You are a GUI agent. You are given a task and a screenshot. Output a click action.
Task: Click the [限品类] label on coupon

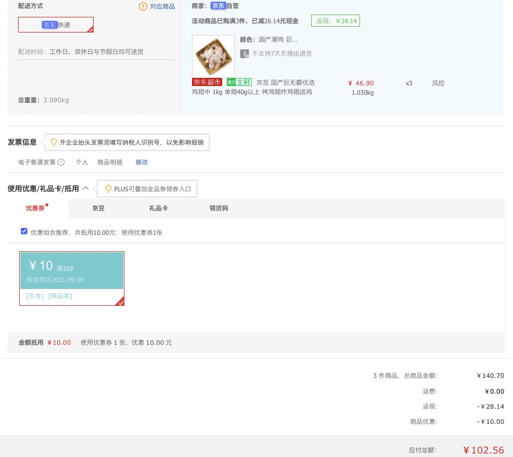pyautogui.click(x=60, y=296)
